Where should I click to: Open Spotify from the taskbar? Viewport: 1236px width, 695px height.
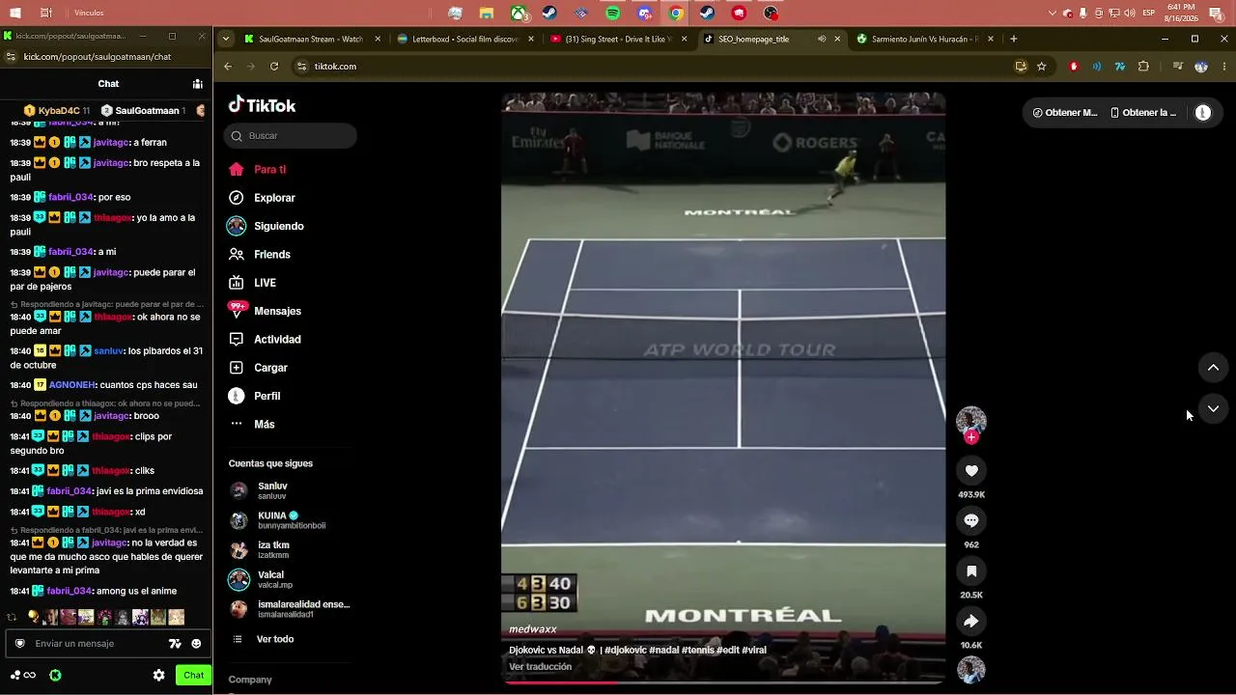coord(613,14)
